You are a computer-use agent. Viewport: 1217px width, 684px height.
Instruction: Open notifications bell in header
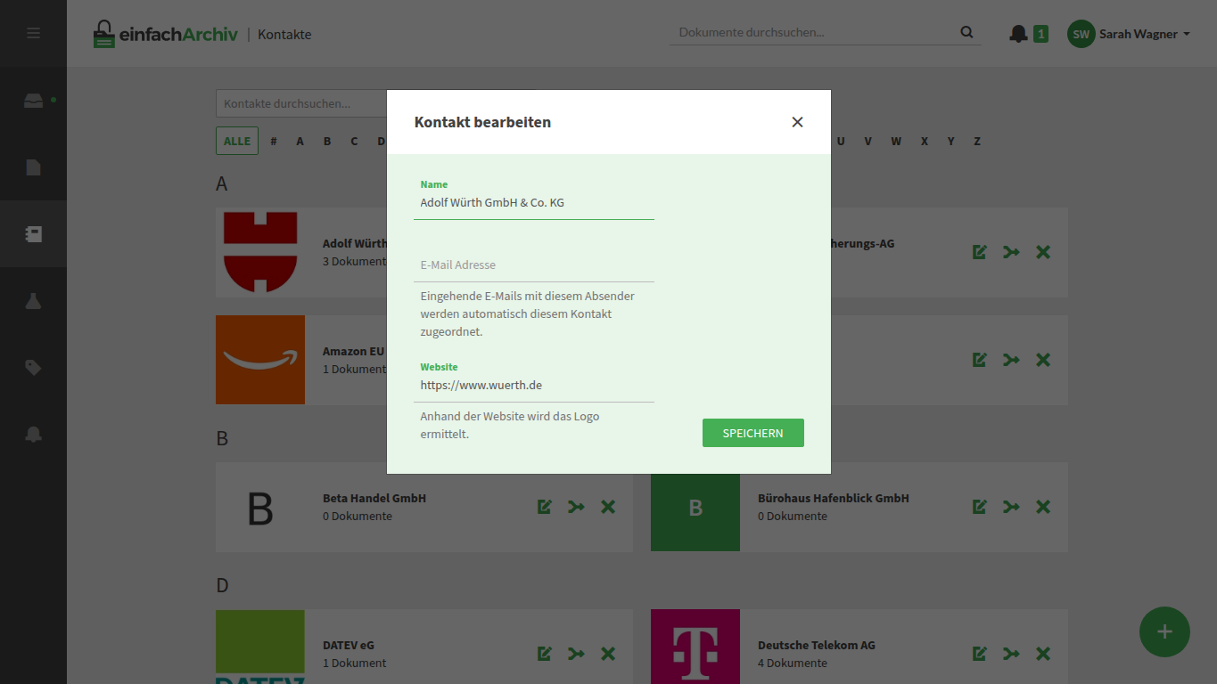[x=1018, y=34]
